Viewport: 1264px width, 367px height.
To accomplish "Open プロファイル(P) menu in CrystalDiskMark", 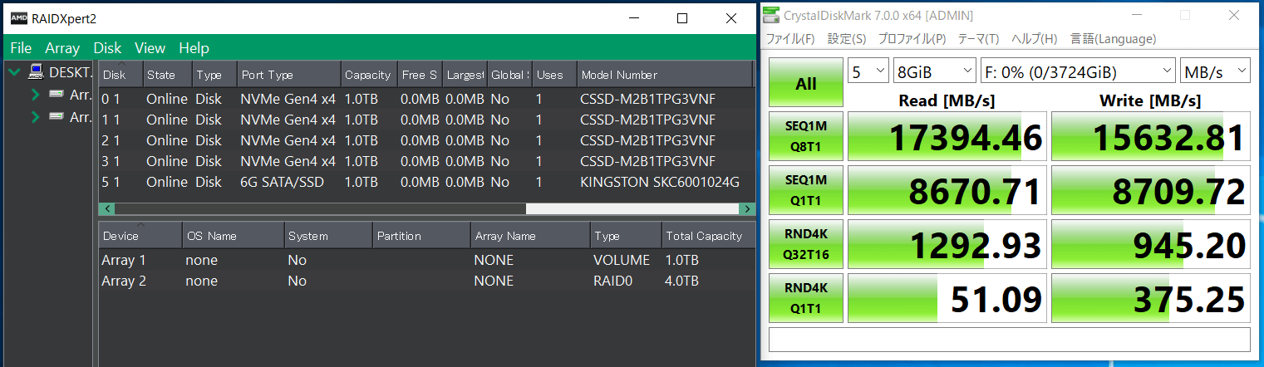I will (912, 38).
